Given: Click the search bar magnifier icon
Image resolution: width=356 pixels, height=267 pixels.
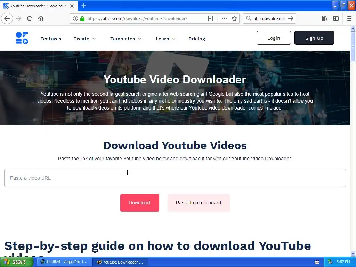Looking at the screenshot, I should click(249, 18).
